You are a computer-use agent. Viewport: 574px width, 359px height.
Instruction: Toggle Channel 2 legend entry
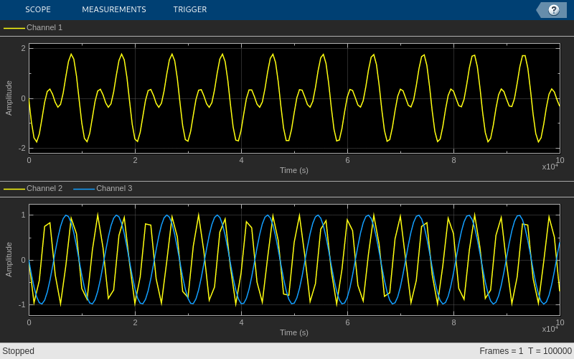point(44,188)
